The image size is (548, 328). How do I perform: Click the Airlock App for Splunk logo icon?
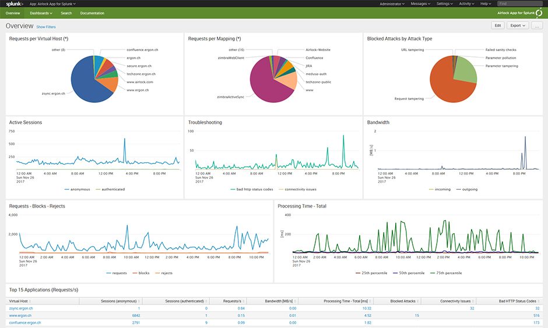coord(539,13)
